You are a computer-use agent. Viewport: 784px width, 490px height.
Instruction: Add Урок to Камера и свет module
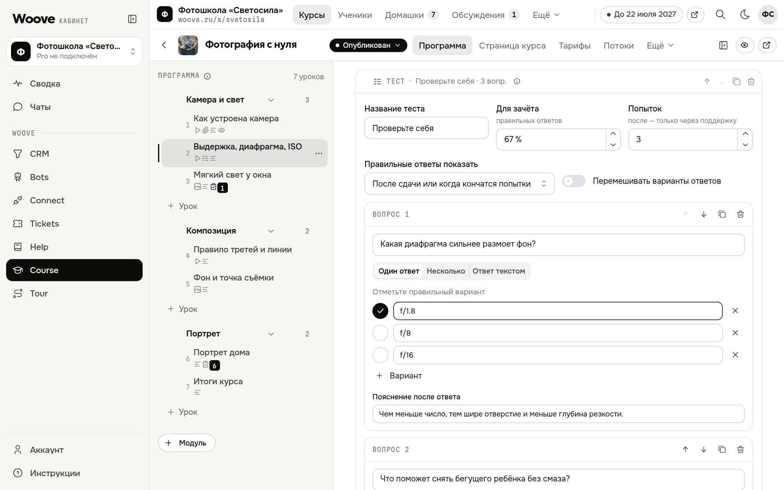click(x=183, y=206)
